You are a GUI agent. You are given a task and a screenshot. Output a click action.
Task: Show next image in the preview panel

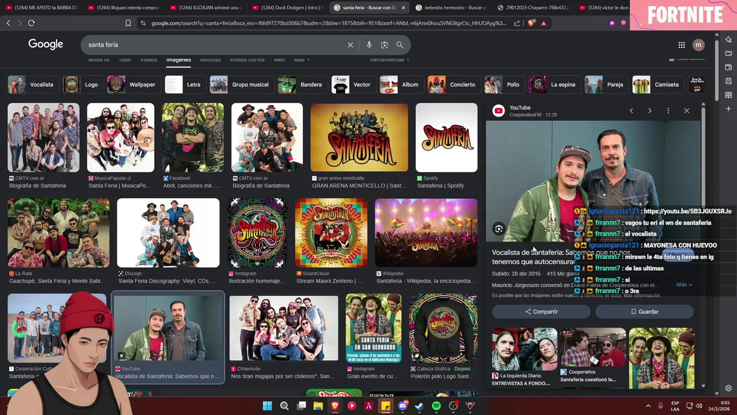pyautogui.click(x=649, y=111)
